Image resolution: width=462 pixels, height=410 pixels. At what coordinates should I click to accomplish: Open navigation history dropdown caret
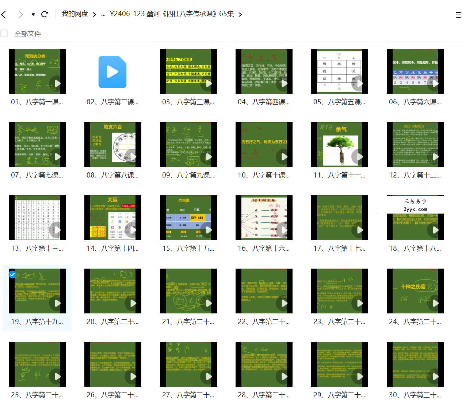coord(33,15)
